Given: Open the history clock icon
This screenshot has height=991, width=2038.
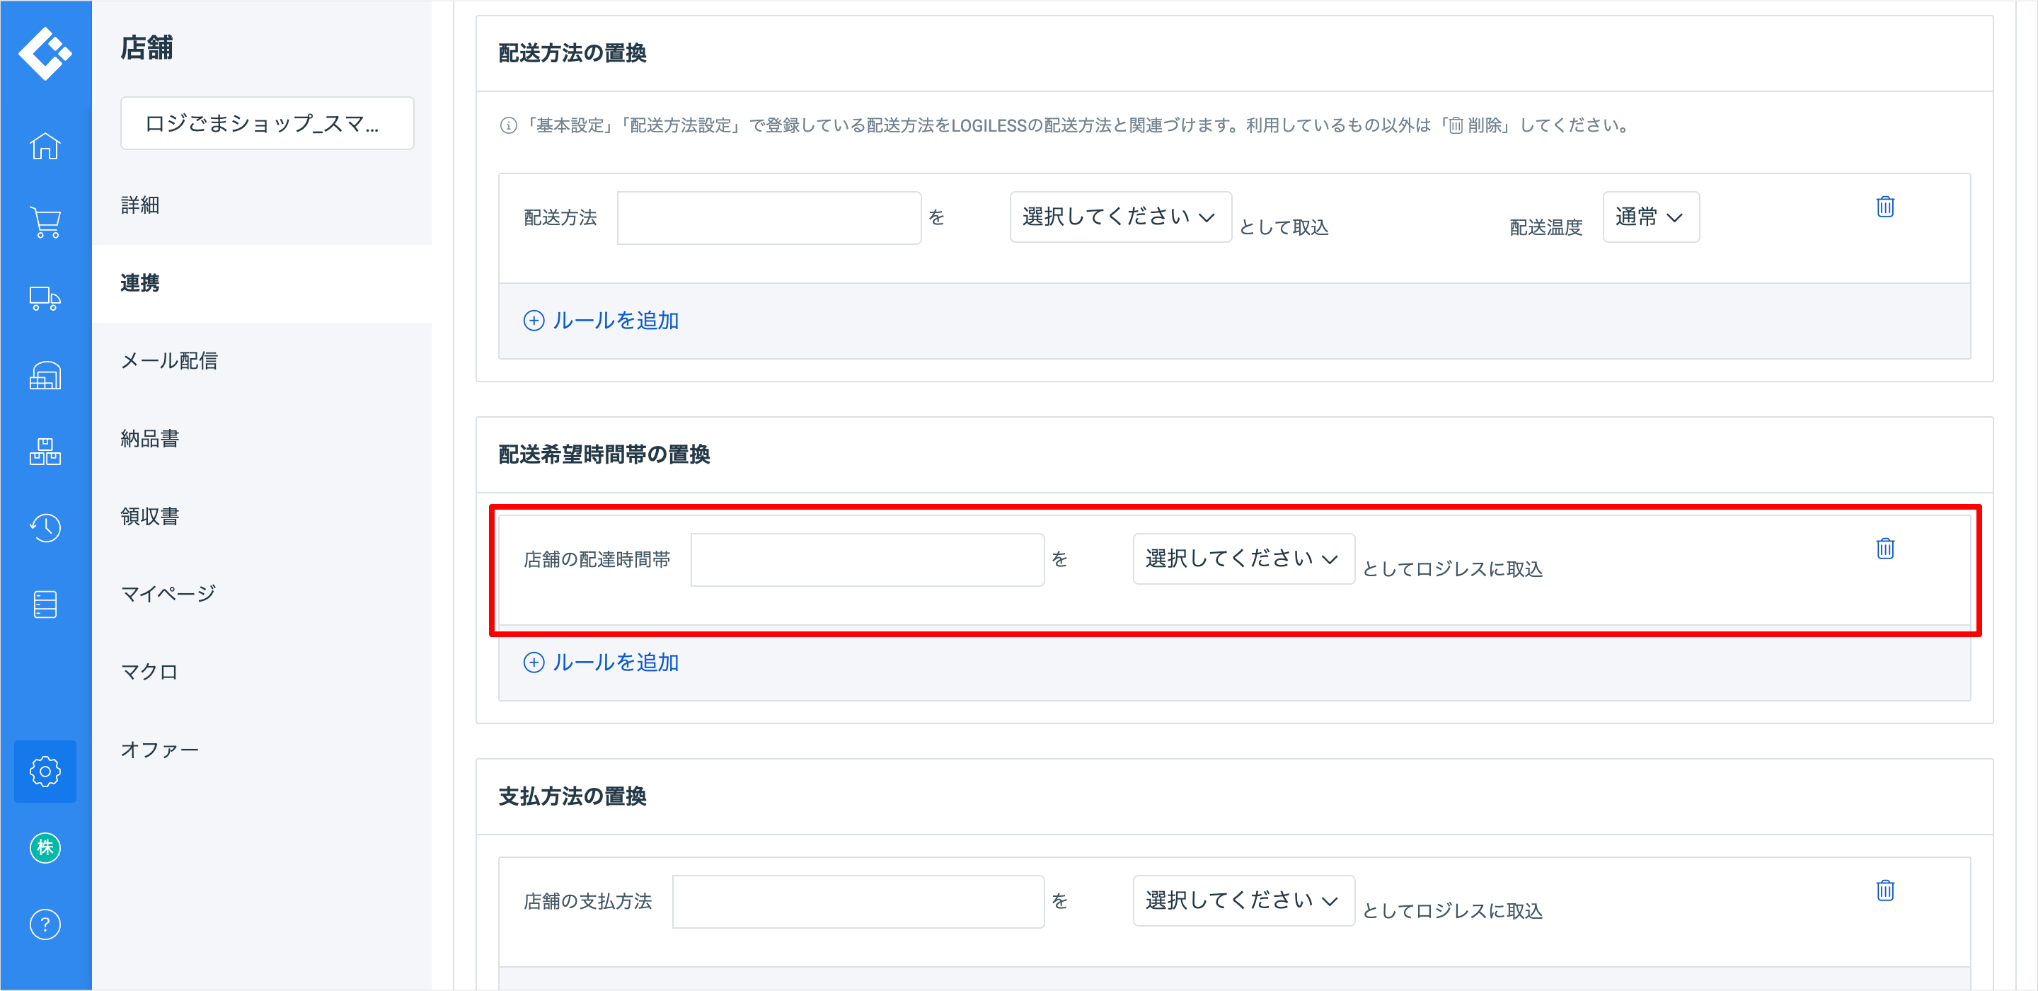Looking at the screenshot, I should [45, 527].
